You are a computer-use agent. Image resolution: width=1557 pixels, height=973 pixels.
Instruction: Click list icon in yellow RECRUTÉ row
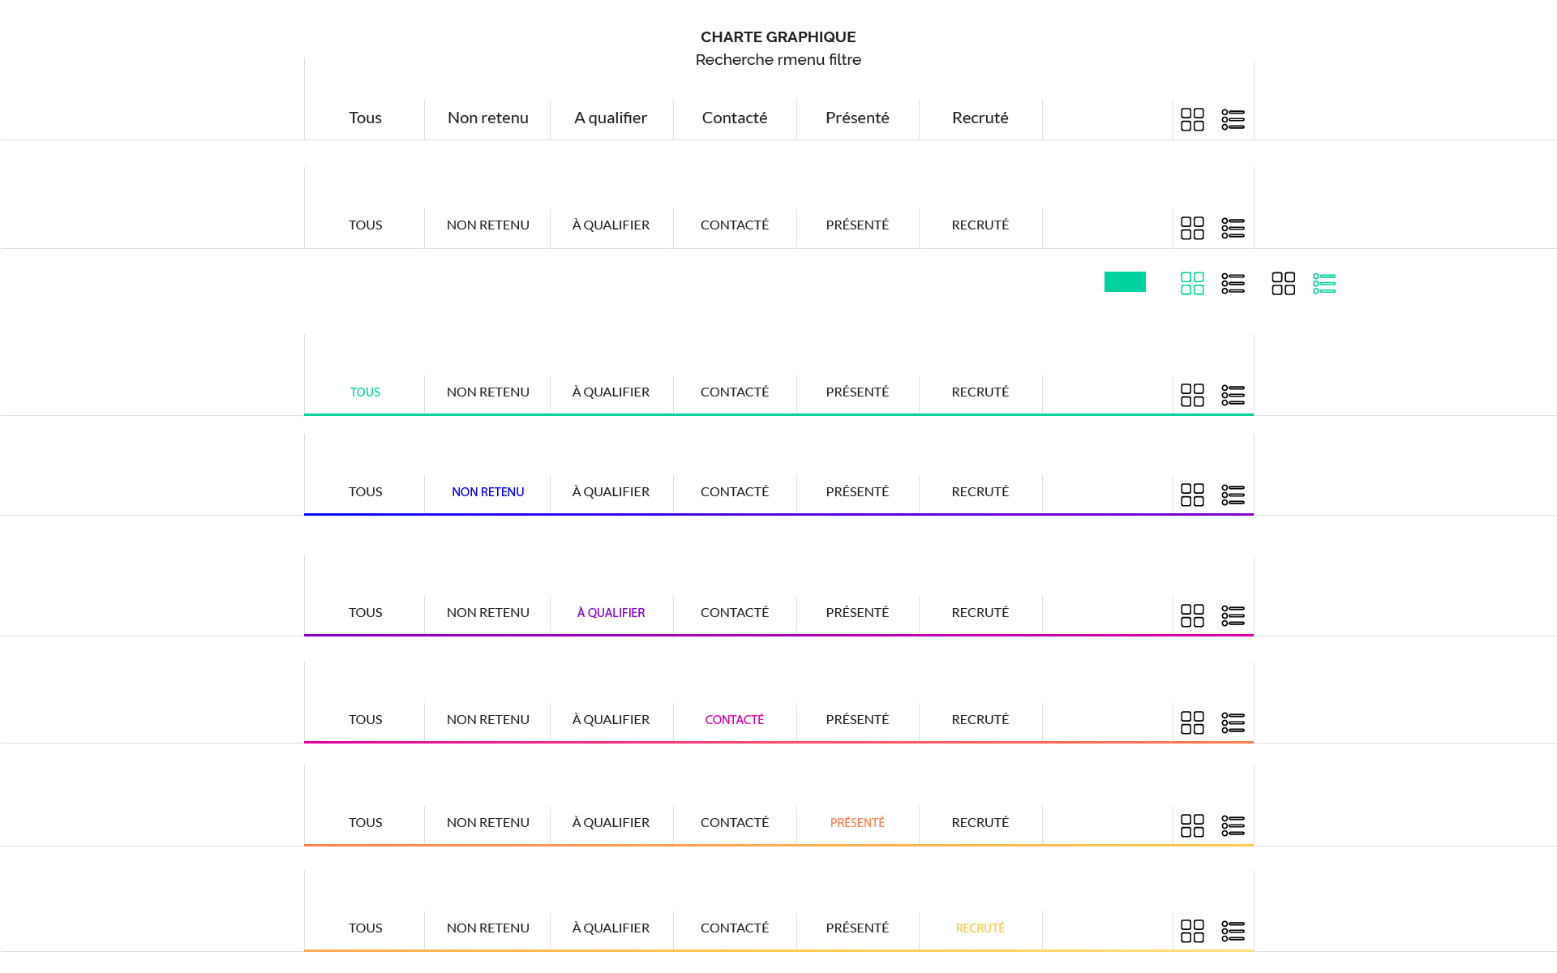pos(1233,931)
